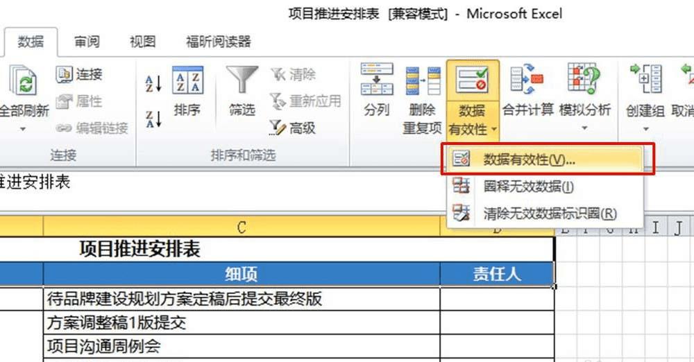Choose 清除无效数据标识圈(R) menu item

point(545,214)
